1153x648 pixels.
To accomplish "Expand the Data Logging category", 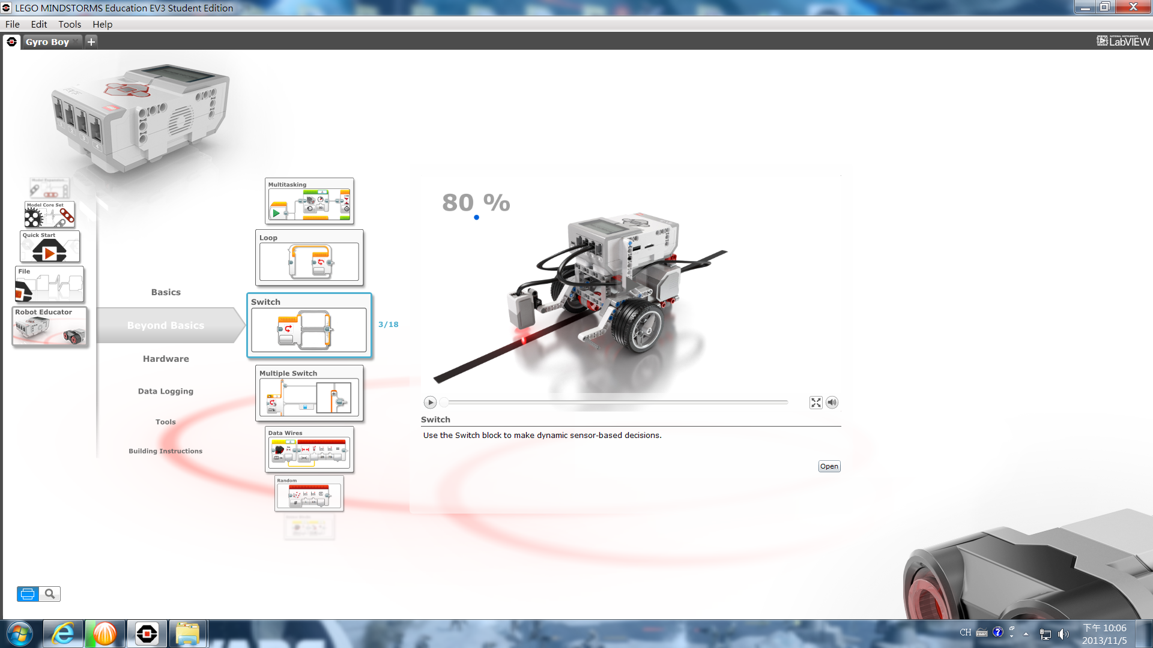I will pyautogui.click(x=166, y=391).
